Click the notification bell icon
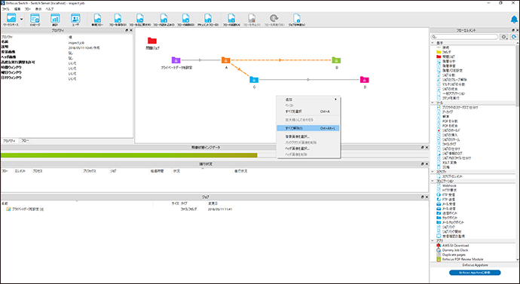Viewport: 520px width, 284px height. click(x=514, y=20)
